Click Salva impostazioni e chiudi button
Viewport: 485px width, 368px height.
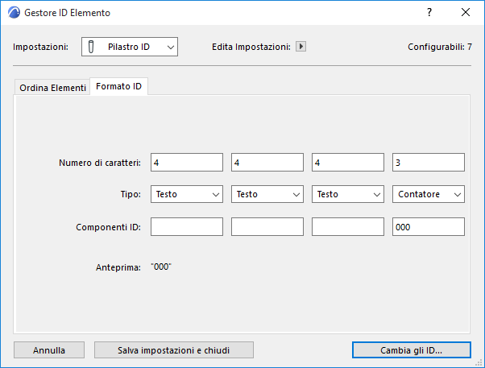(x=174, y=350)
